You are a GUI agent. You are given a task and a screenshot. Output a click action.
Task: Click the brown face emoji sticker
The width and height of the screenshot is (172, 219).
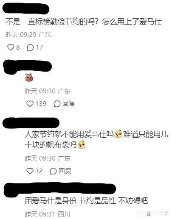pos(29,78)
